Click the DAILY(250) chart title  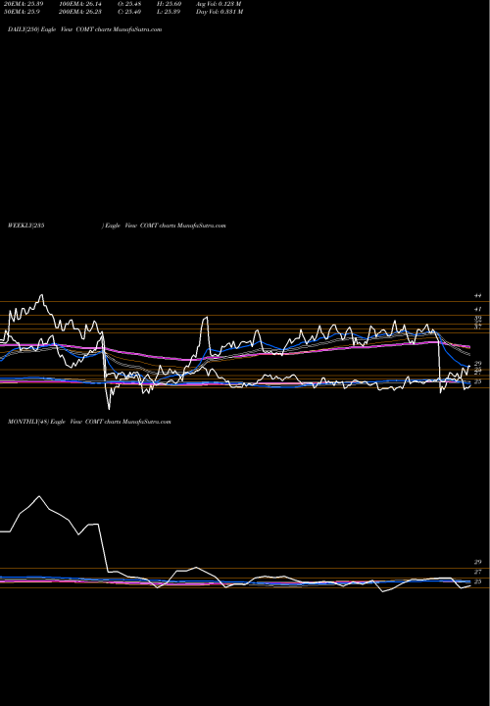(84, 29)
